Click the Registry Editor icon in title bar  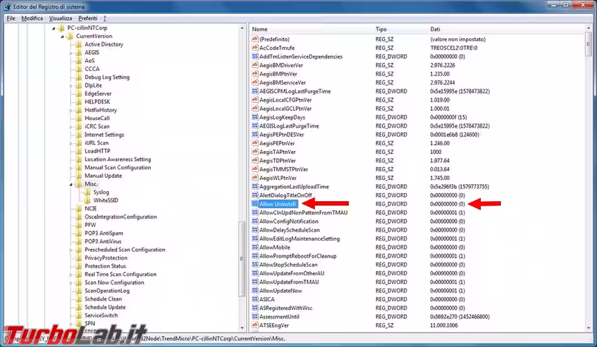pos(7,6)
